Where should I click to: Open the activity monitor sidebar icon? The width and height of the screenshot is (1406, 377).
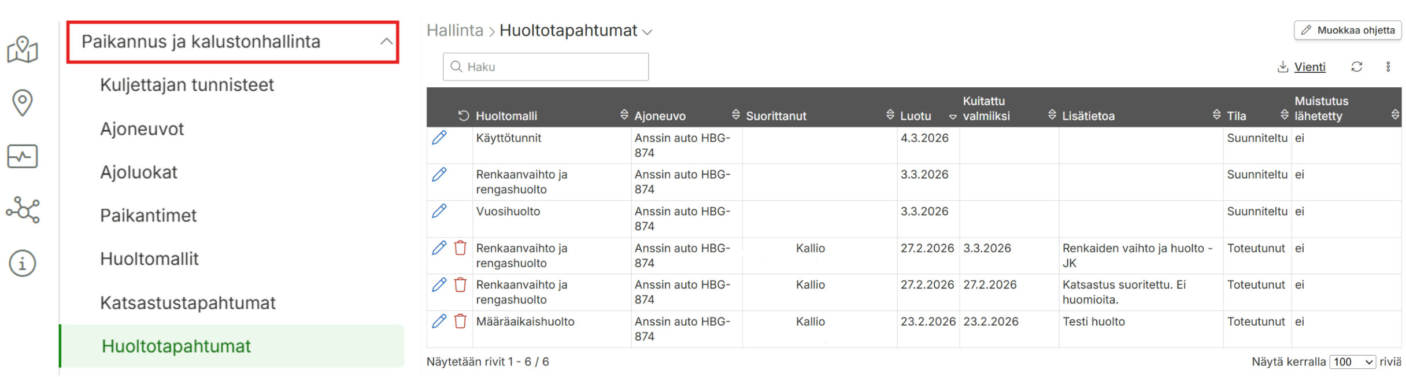coord(23,156)
